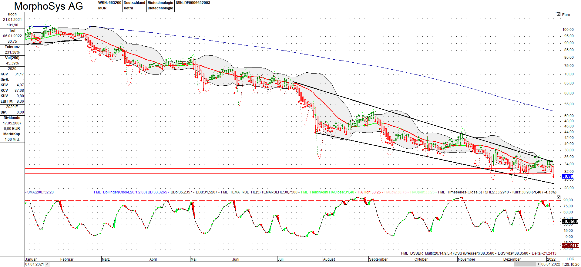
Task: Click the Januar month label on the time axis
Action: tap(31, 259)
